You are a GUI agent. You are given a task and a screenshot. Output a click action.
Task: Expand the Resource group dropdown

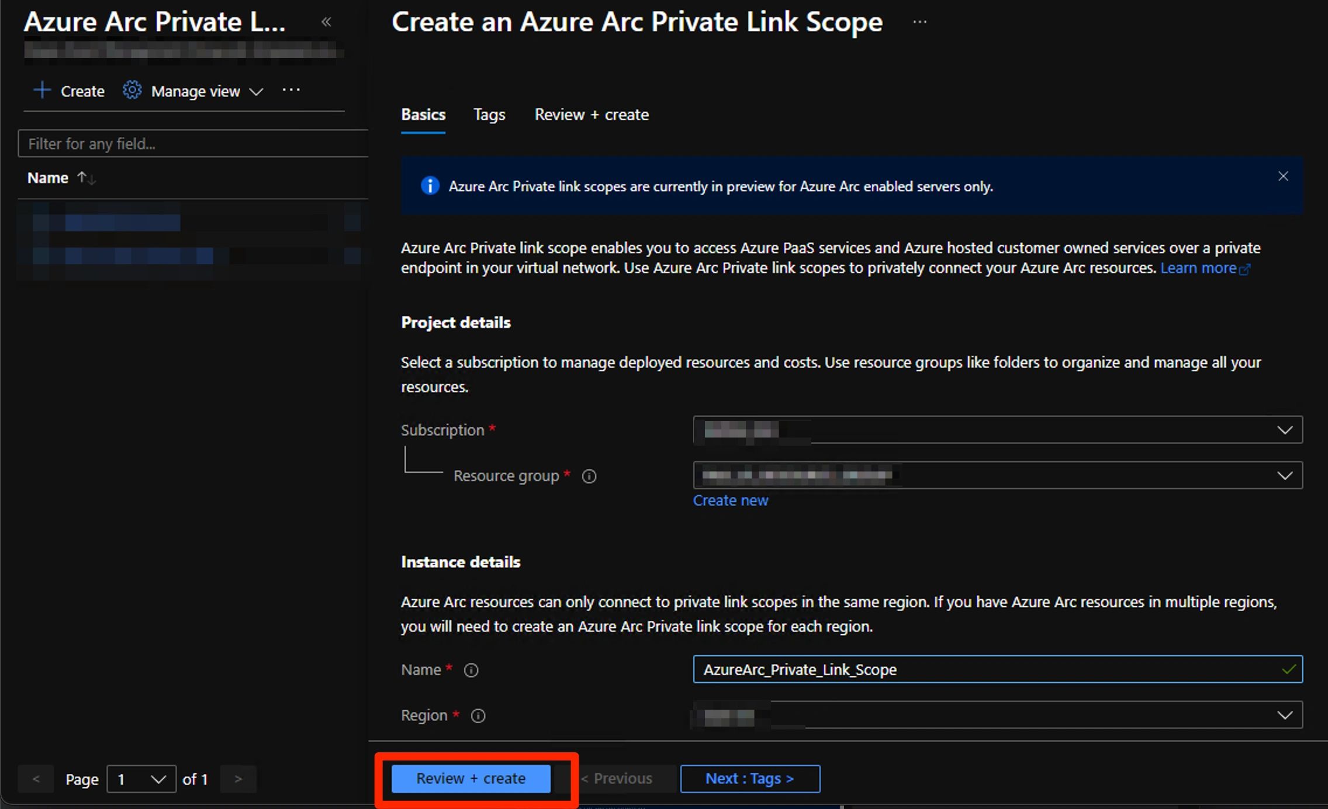tap(1284, 476)
